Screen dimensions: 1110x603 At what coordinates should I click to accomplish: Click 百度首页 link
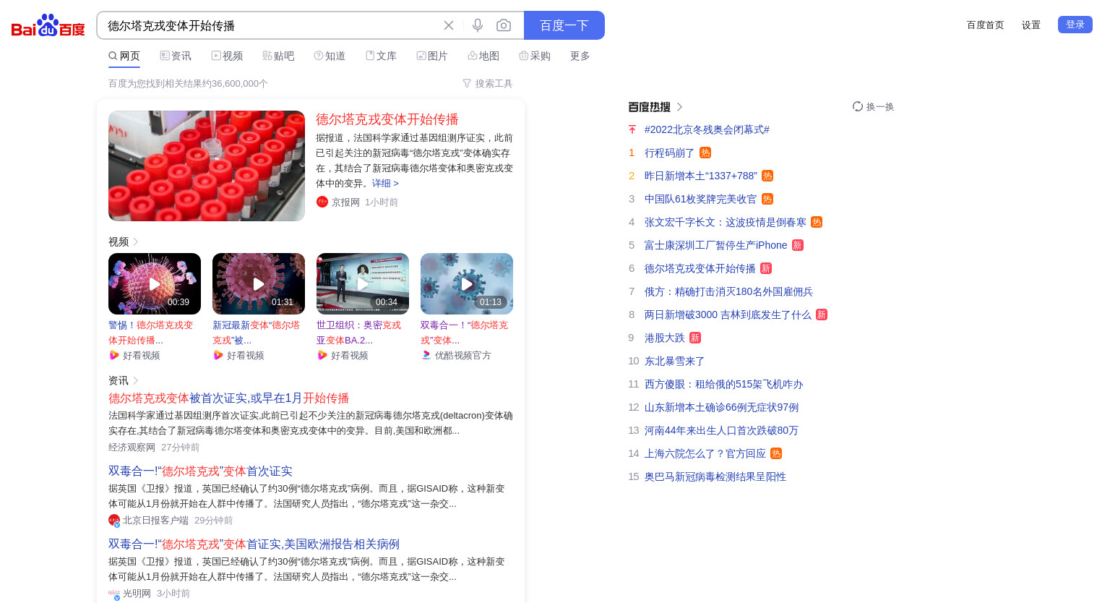pyautogui.click(x=986, y=25)
